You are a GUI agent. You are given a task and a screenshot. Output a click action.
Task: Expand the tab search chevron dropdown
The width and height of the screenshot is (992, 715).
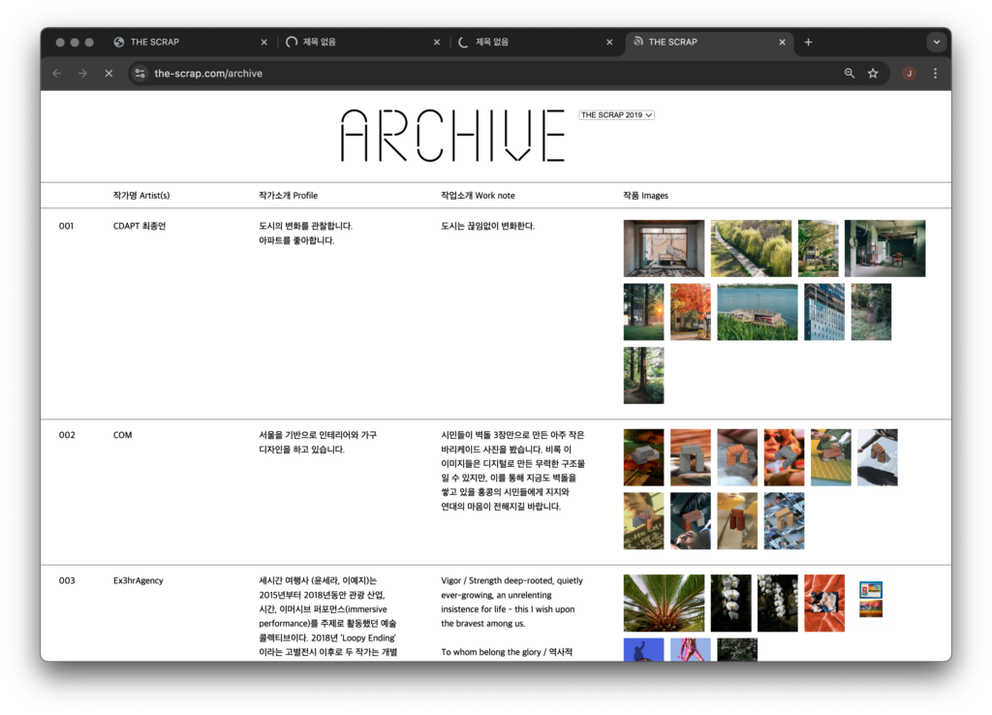[936, 43]
